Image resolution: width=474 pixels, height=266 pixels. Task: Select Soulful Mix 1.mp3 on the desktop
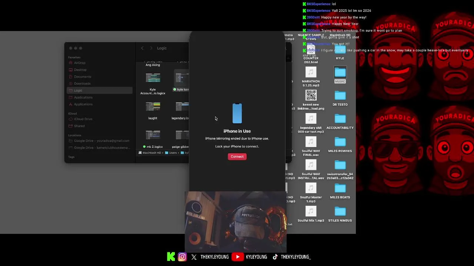point(311,214)
